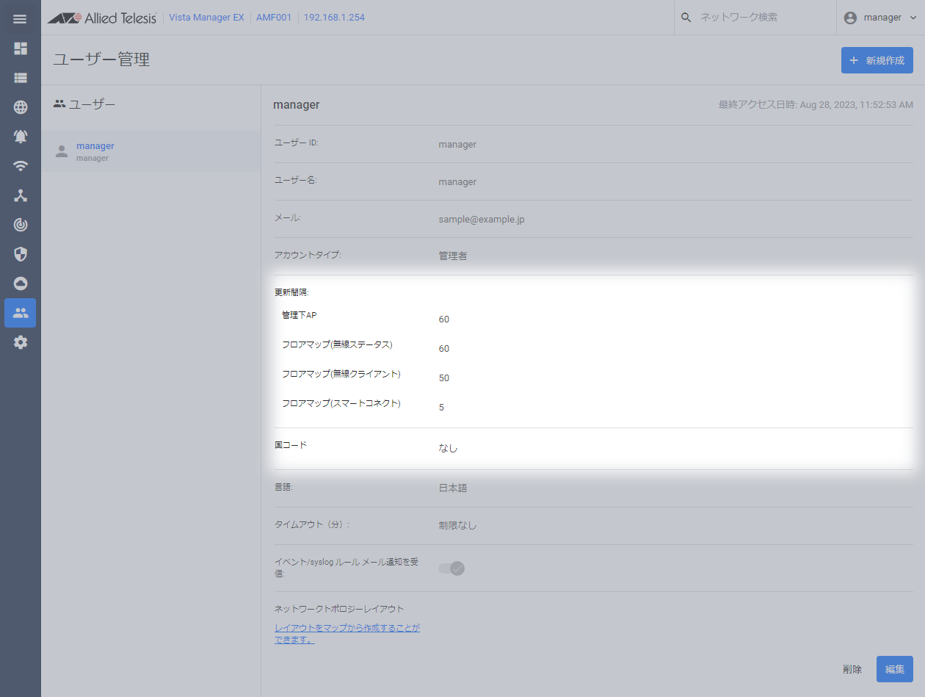
Task: Open the hamburger navigation menu
Action: point(20,19)
